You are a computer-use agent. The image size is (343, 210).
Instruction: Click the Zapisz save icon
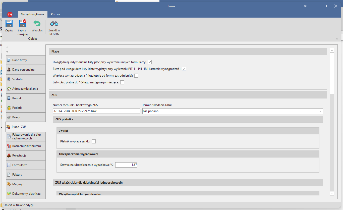pyautogui.click(x=9, y=24)
